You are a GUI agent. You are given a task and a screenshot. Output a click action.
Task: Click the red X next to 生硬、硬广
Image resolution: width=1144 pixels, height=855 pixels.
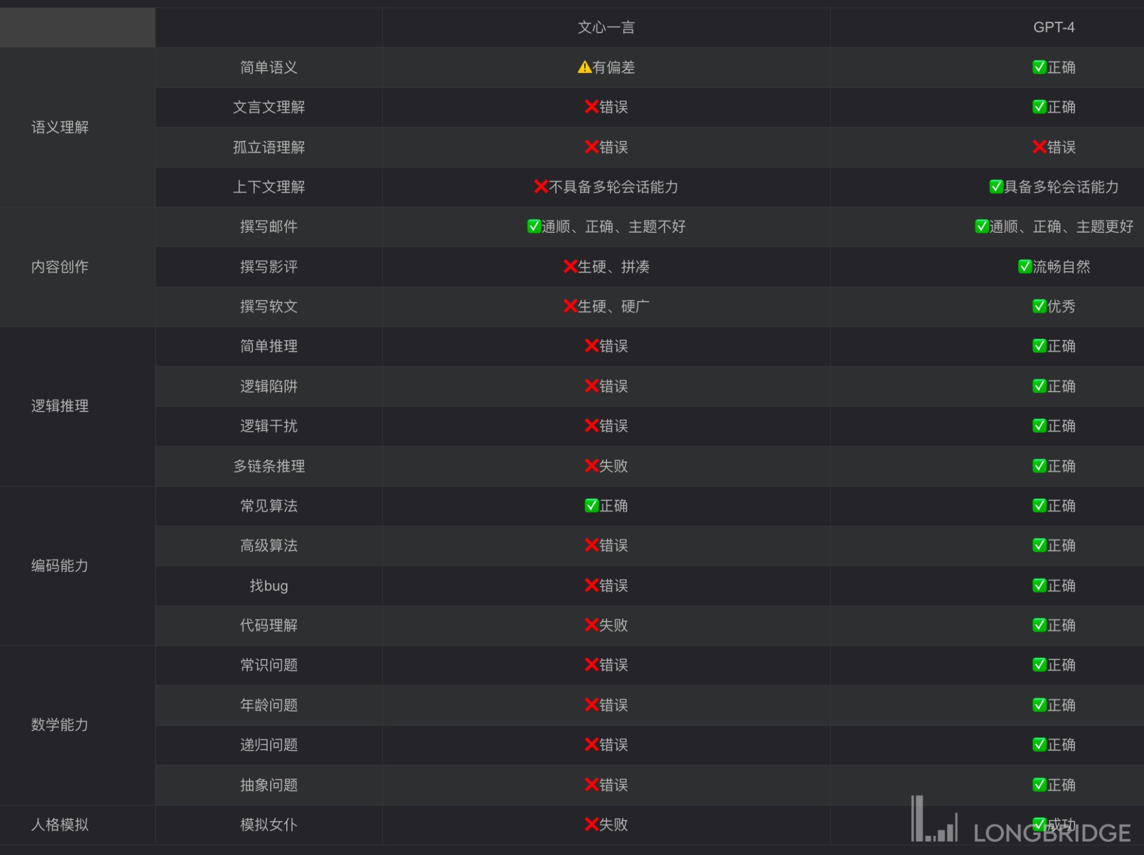570,306
